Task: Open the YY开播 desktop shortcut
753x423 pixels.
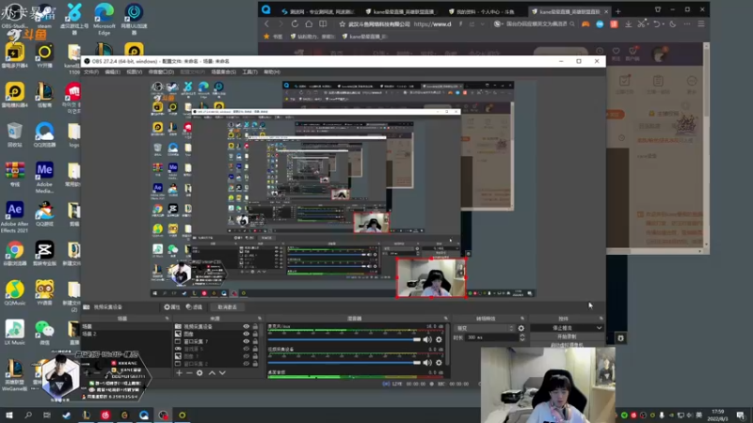Action: coord(44,56)
